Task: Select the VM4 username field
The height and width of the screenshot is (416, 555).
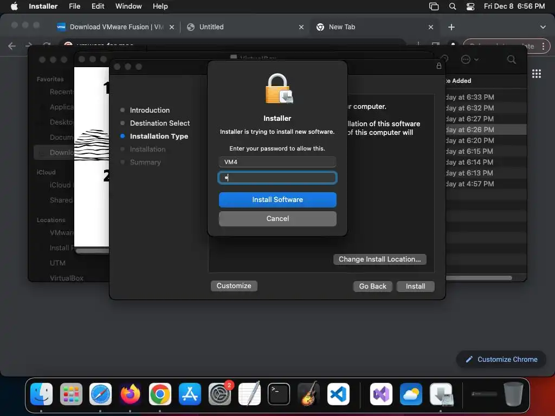Action: 277,162
